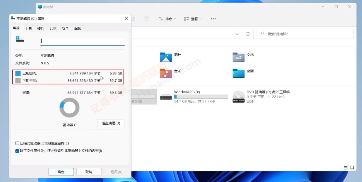The width and height of the screenshot is (362, 182).
Task: Select the 共享 tab
Action: pos(53,29)
